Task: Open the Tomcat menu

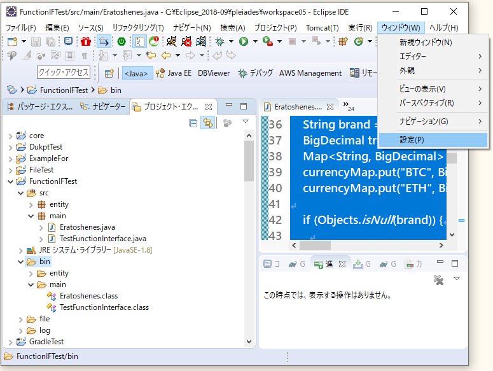Action: tap(323, 28)
